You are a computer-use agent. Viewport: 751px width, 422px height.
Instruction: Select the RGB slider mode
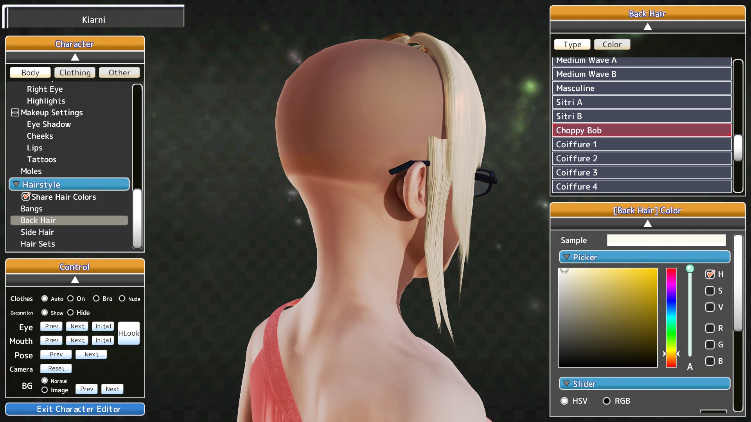(607, 401)
